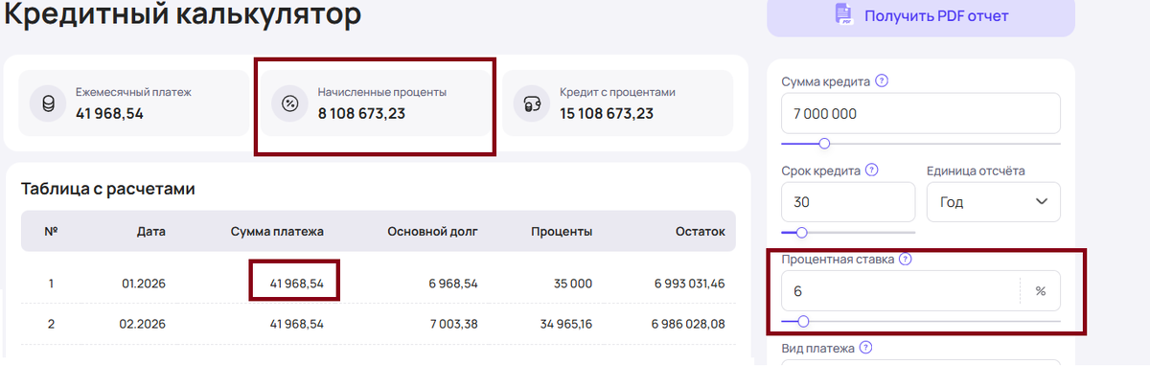Viewport: 1150px width, 387px height.
Task: Click the PDF icon on report button
Action: 844,14
